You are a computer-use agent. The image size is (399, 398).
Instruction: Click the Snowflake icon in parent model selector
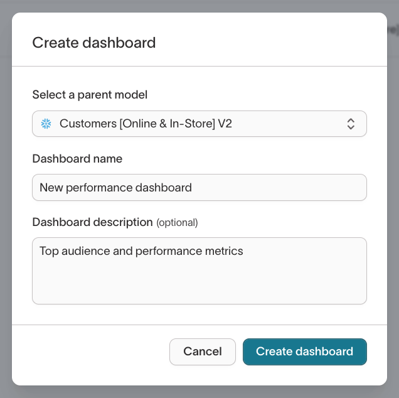pos(46,124)
